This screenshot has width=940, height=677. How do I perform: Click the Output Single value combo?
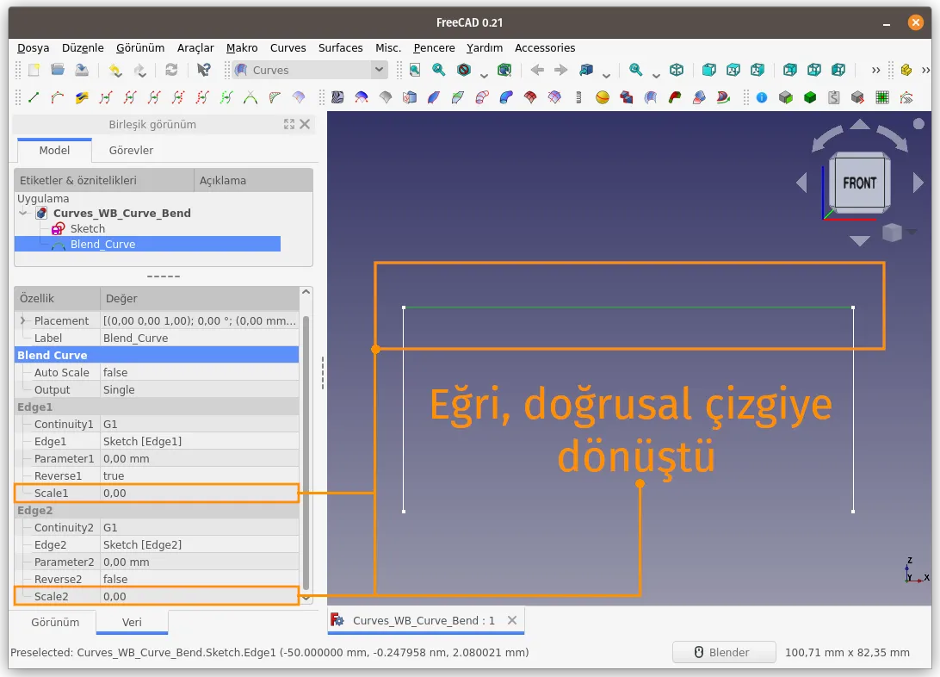[x=200, y=390]
